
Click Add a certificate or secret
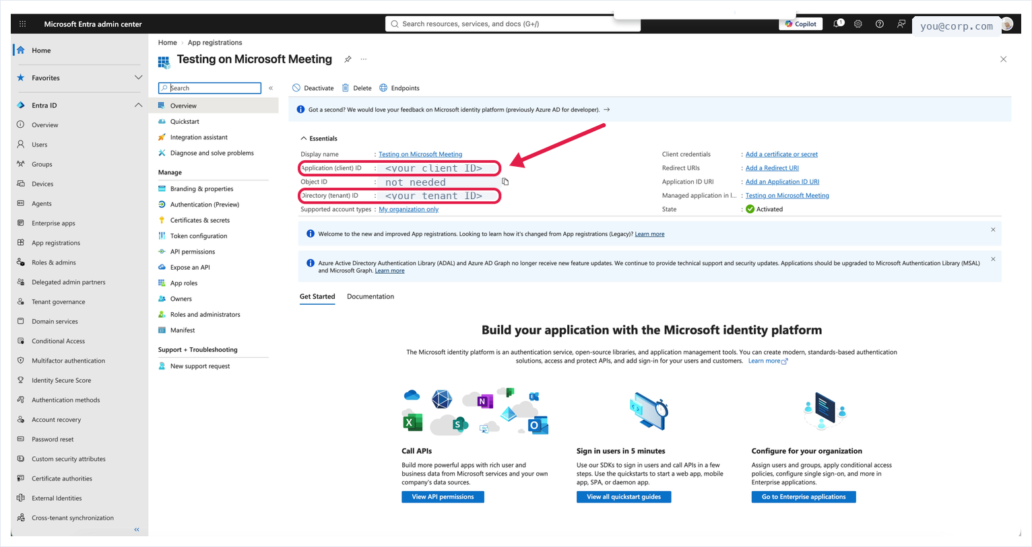(781, 154)
